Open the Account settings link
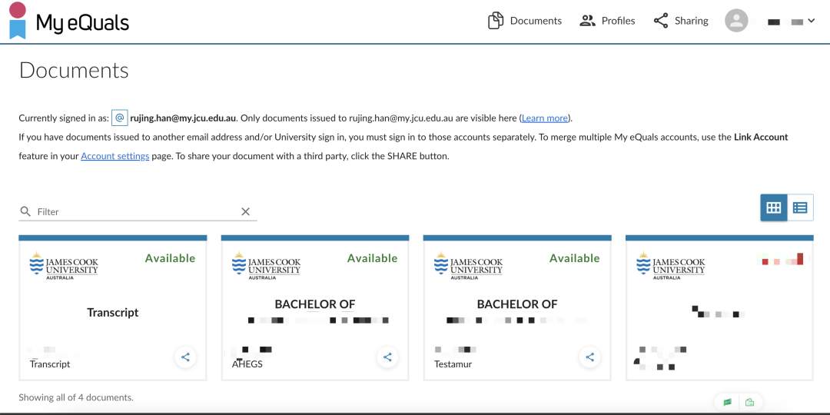Screen dimensions: 830x415 [x=115, y=156]
